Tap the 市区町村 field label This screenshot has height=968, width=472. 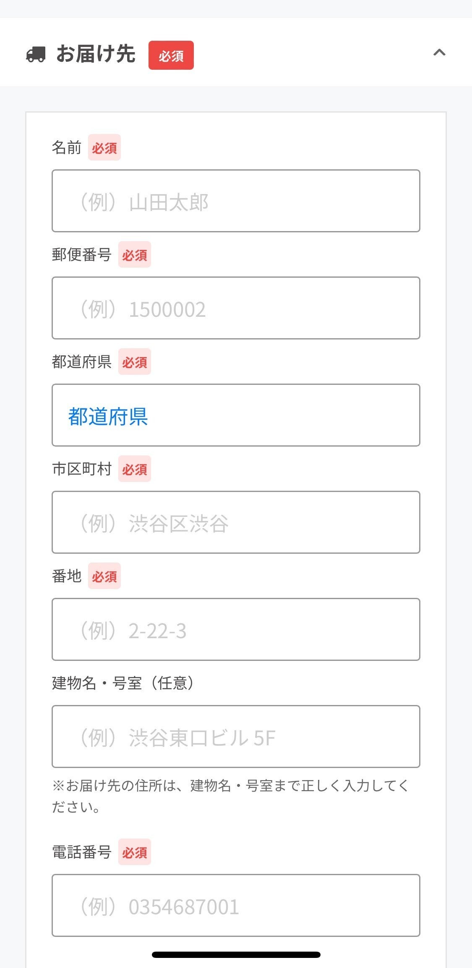click(x=81, y=469)
